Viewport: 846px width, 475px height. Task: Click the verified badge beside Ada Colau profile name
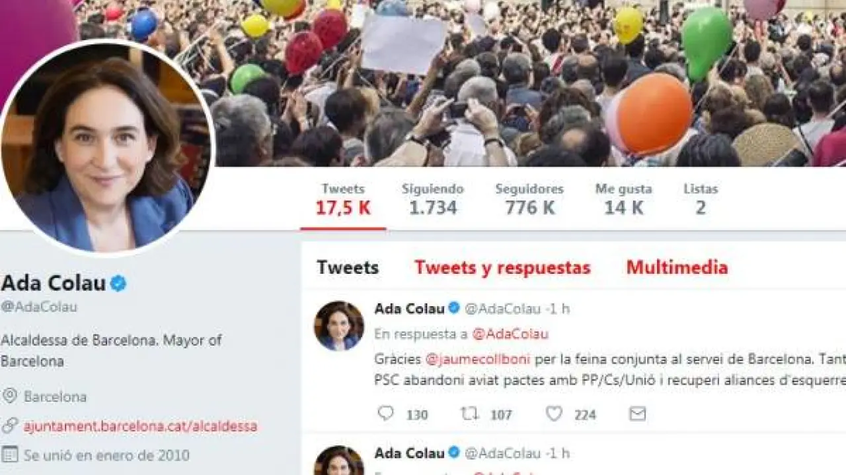(118, 284)
